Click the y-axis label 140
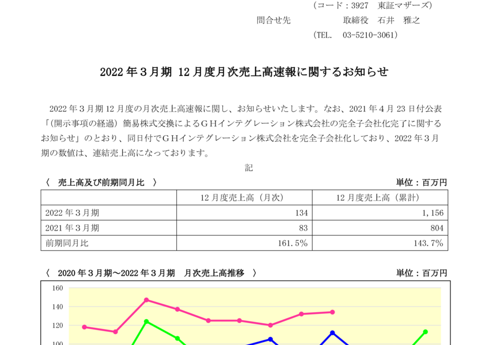The image size is (489, 345). (58, 306)
